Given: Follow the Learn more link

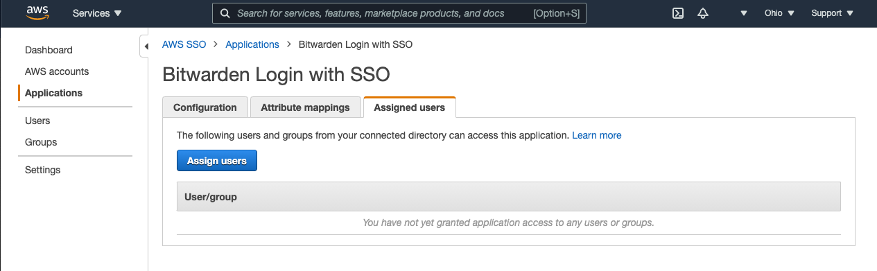Looking at the screenshot, I should click(x=596, y=135).
